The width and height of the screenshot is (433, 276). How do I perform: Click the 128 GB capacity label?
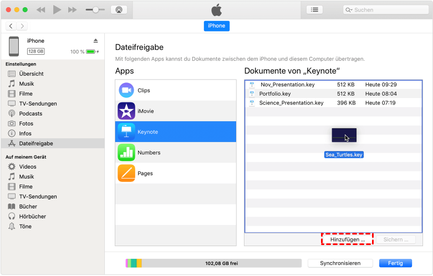tap(36, 51)
